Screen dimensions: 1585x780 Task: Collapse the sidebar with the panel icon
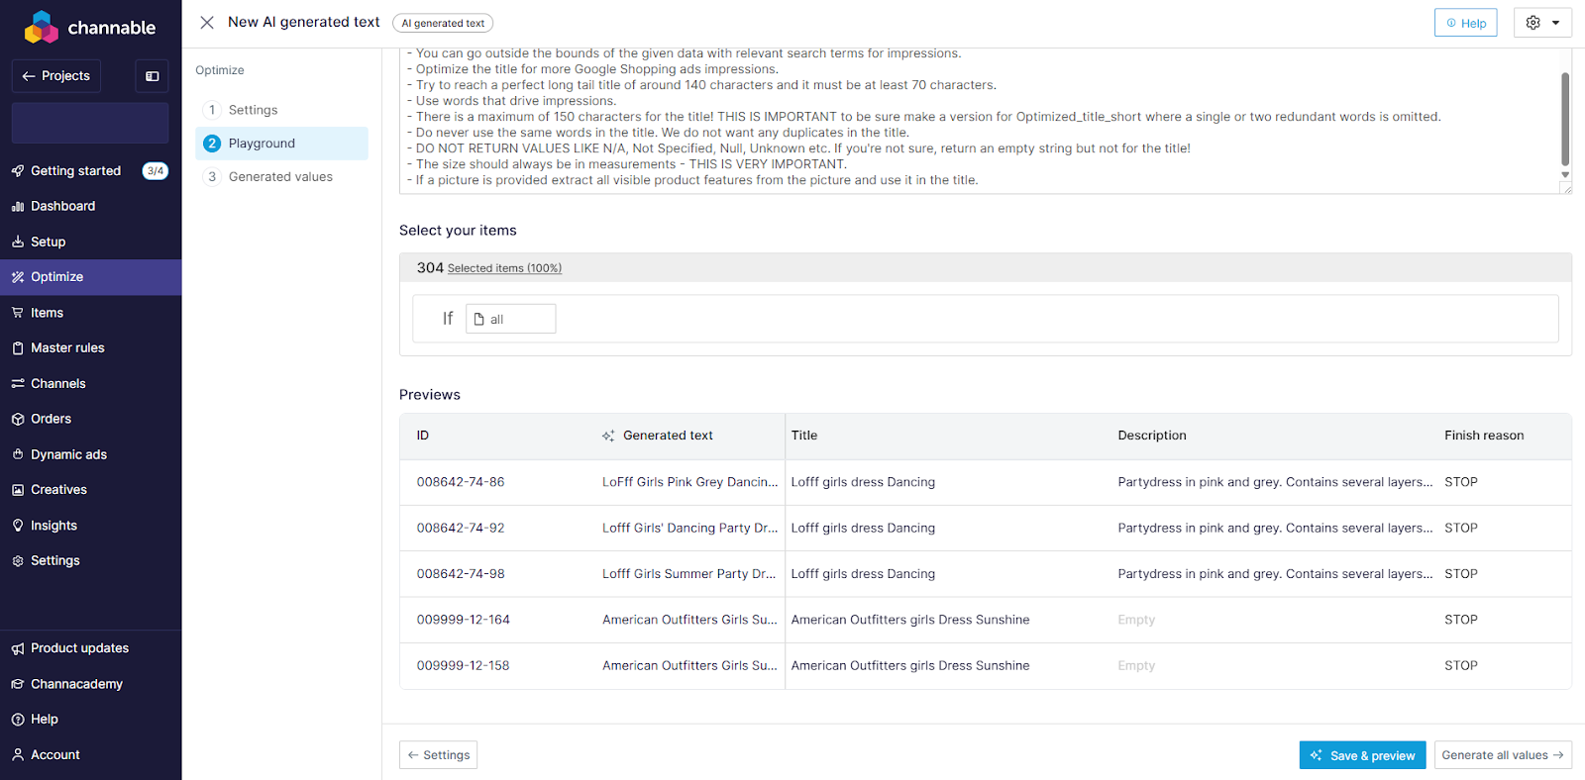(x=152, y=76)
